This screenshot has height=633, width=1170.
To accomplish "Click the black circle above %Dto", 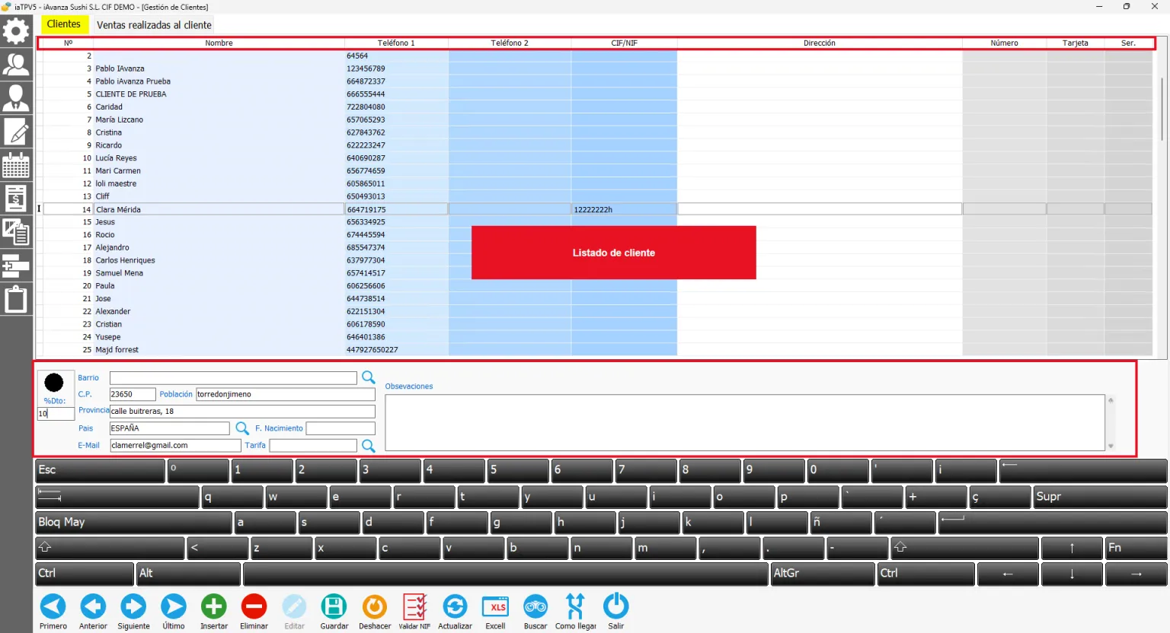I will pos(54,383).
